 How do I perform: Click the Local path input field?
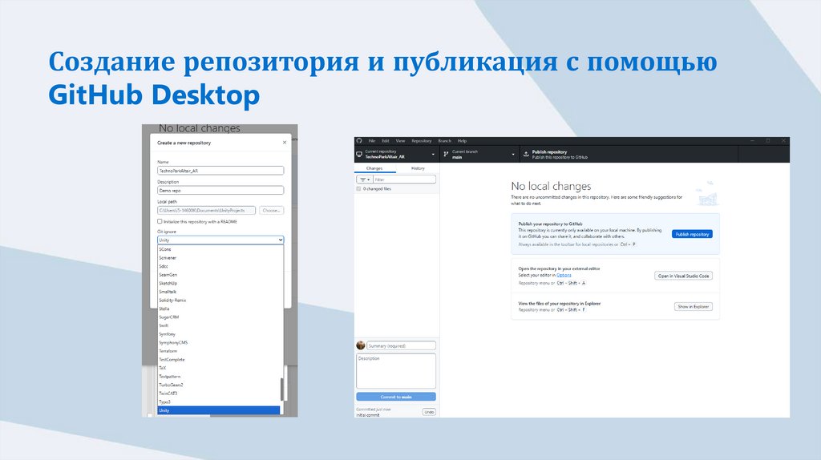(206, 211)
